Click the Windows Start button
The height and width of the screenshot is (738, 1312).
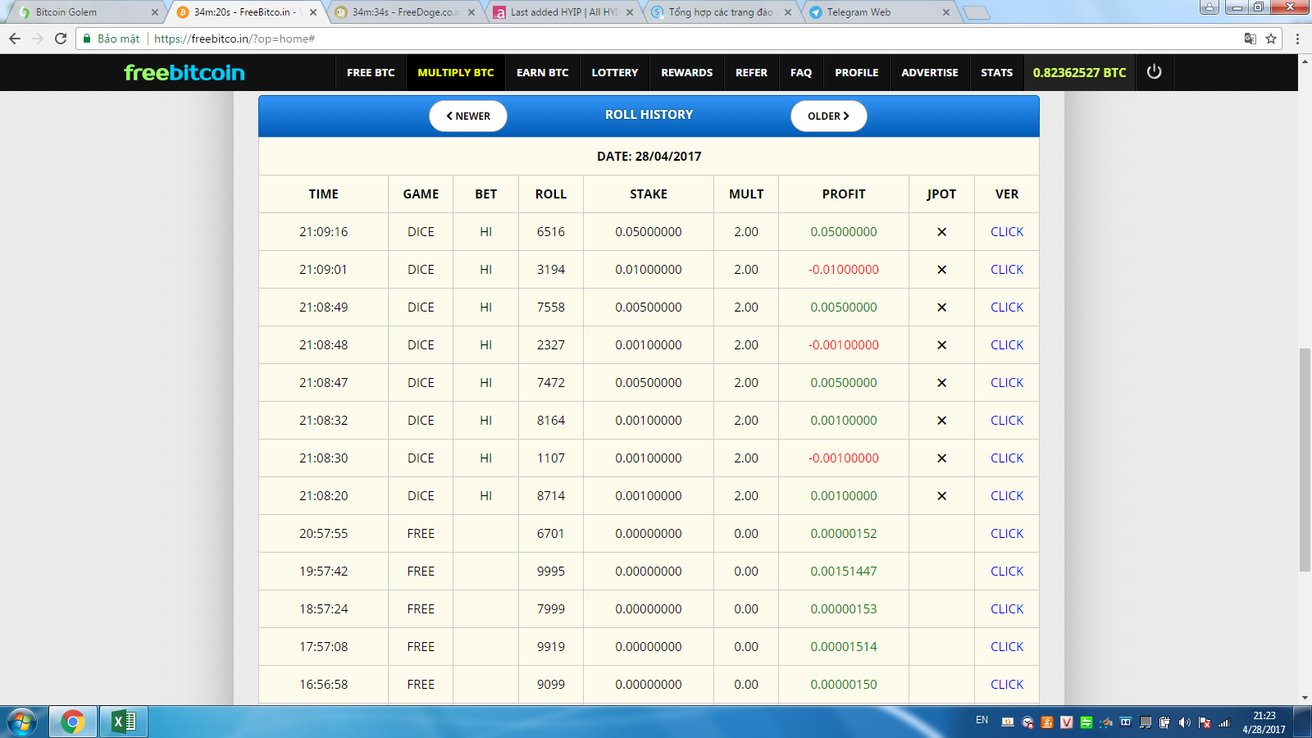pyautogui.click(x=22, y=722)
